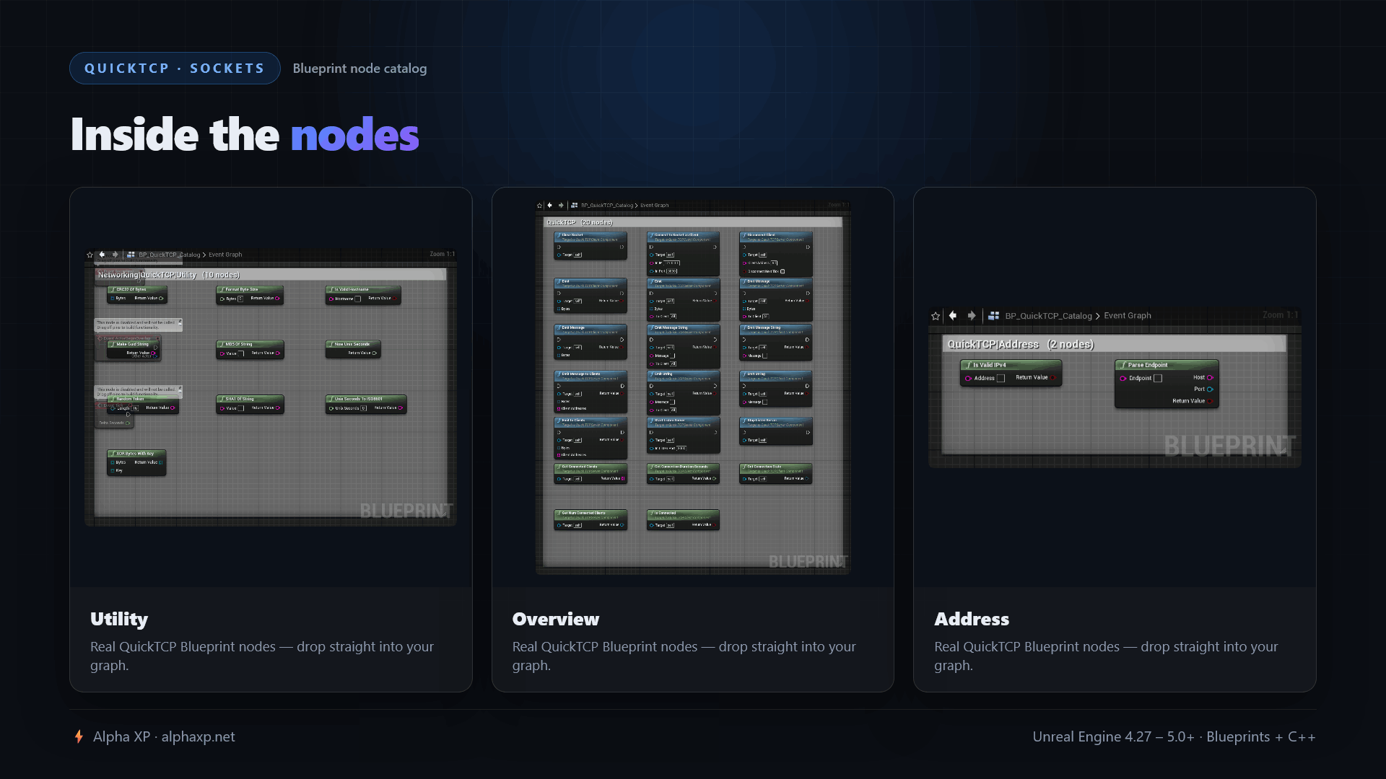Viewport: 1386px width, 779px height.
Task: Click the back arrow in Overview graph toolbar
Action: pyautogui.click(x=550, y=205)
